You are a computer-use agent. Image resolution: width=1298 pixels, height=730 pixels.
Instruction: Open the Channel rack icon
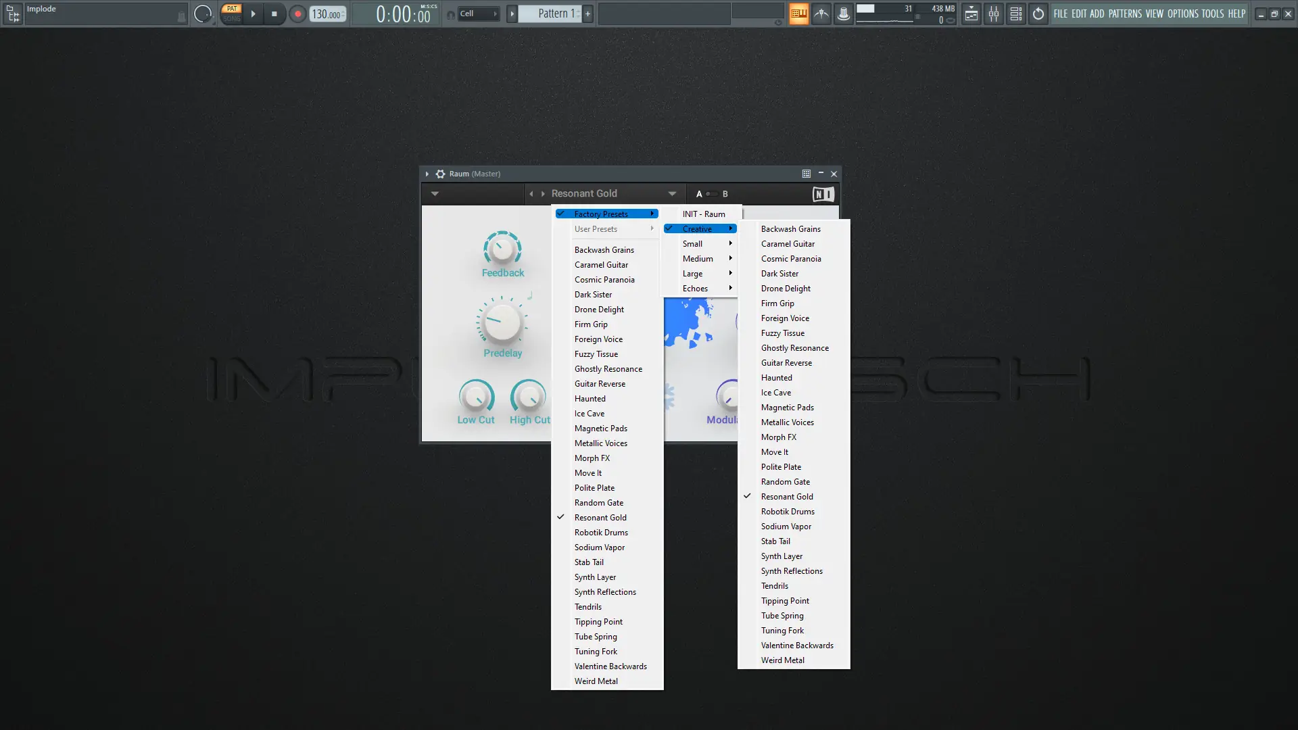[x=1015, y=14]
